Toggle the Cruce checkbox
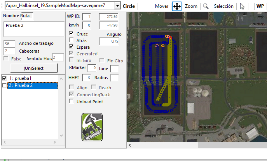The image size is (267, 161). click(x=71, y=33)
